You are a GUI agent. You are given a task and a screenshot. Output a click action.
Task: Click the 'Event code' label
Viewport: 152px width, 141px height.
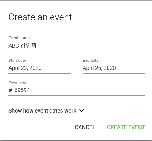19,83
